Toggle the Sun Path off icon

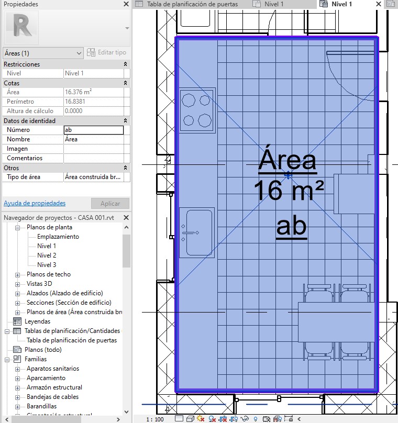pos(201,419)
